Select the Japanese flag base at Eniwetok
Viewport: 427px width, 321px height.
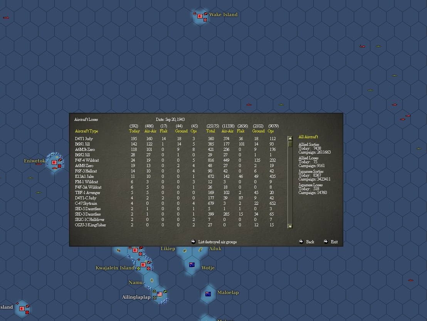54,162
